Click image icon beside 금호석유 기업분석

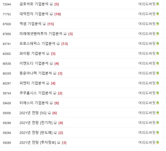(51, 4)
